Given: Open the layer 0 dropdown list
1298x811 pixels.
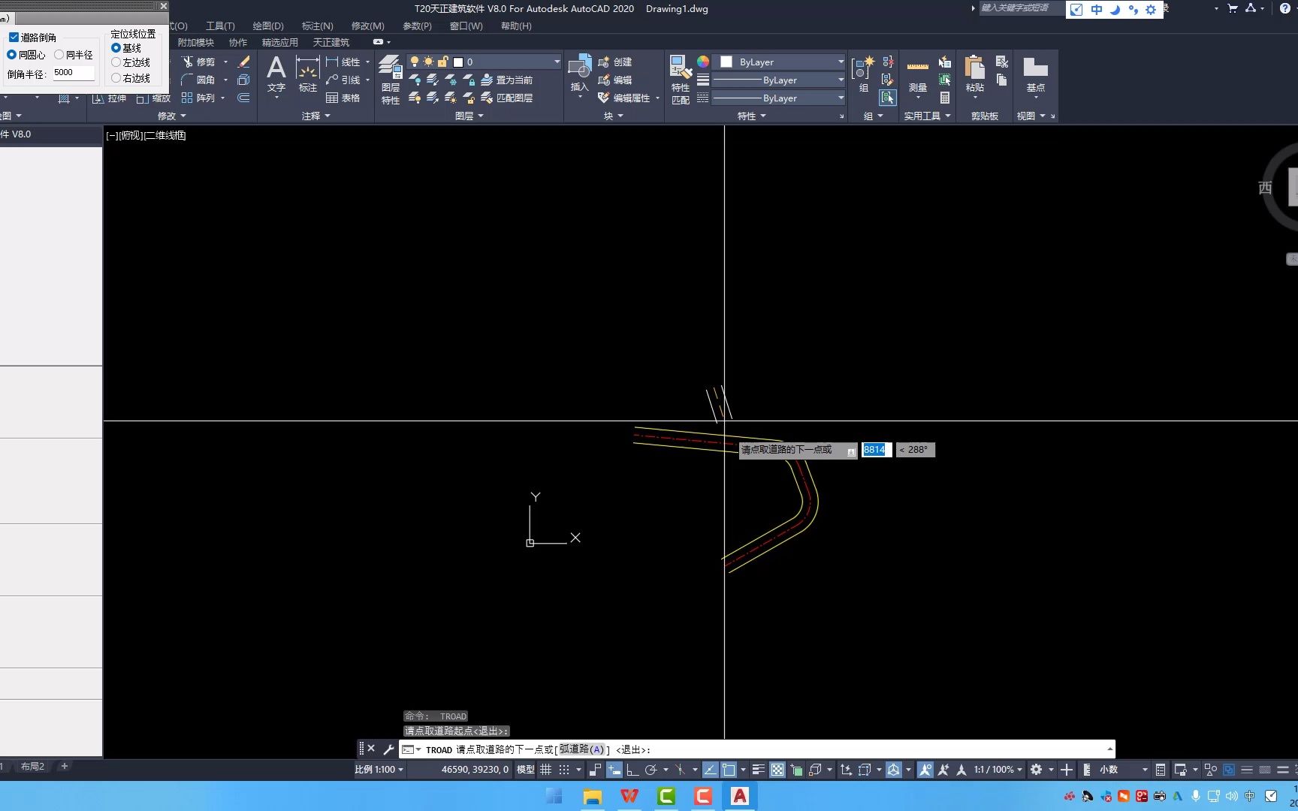Looking at the screenshot, I should point(484,62).
